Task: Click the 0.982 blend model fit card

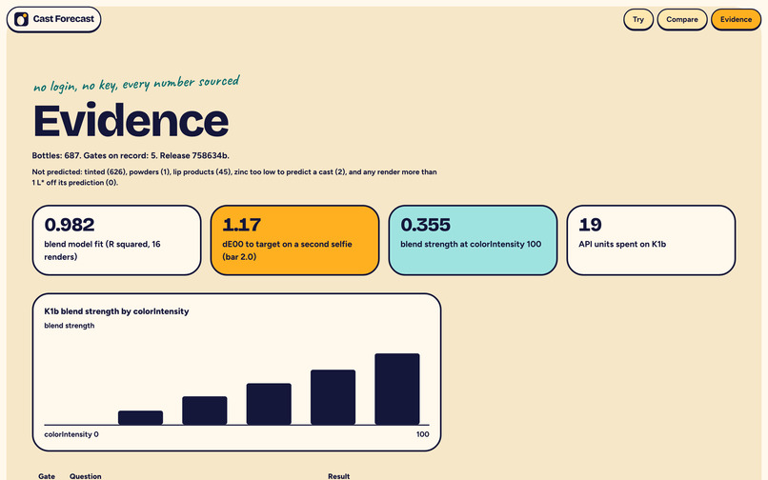Action: pos(116,240)
